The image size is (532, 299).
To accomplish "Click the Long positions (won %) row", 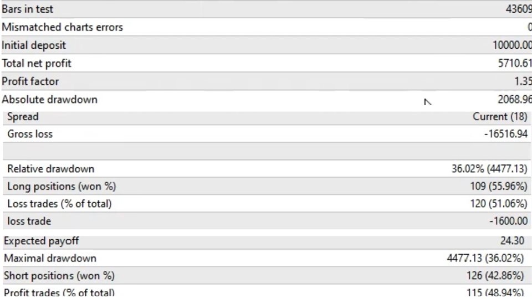I will click(267, 186).
